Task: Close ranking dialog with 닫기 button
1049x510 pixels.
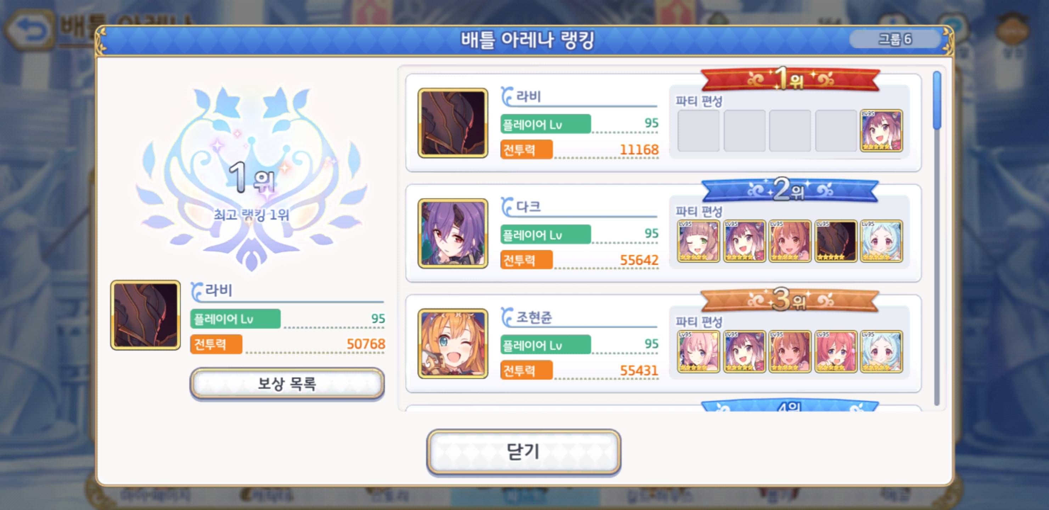Action: pos(523,452)
